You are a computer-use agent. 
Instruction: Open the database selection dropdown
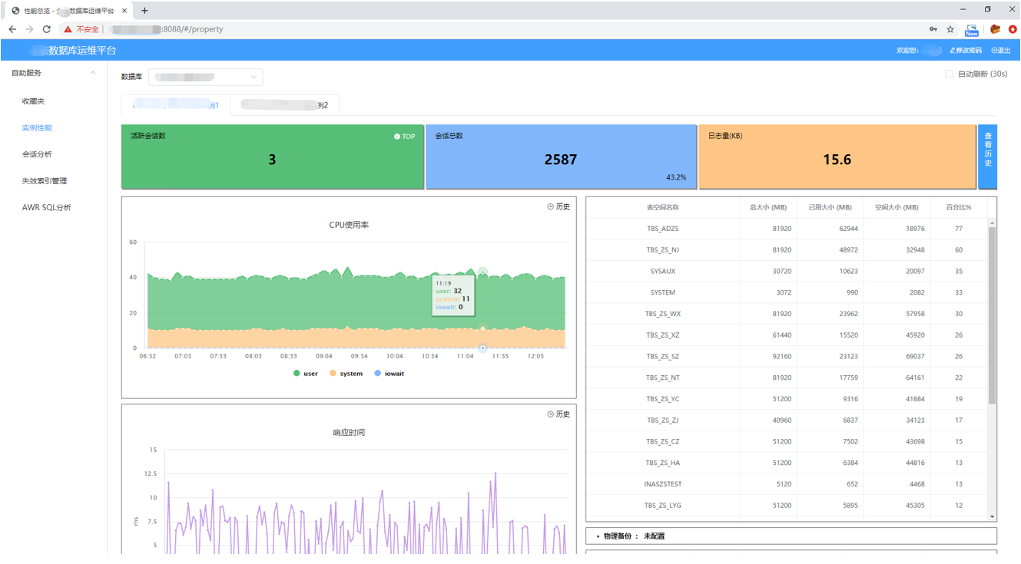point(205,77)
